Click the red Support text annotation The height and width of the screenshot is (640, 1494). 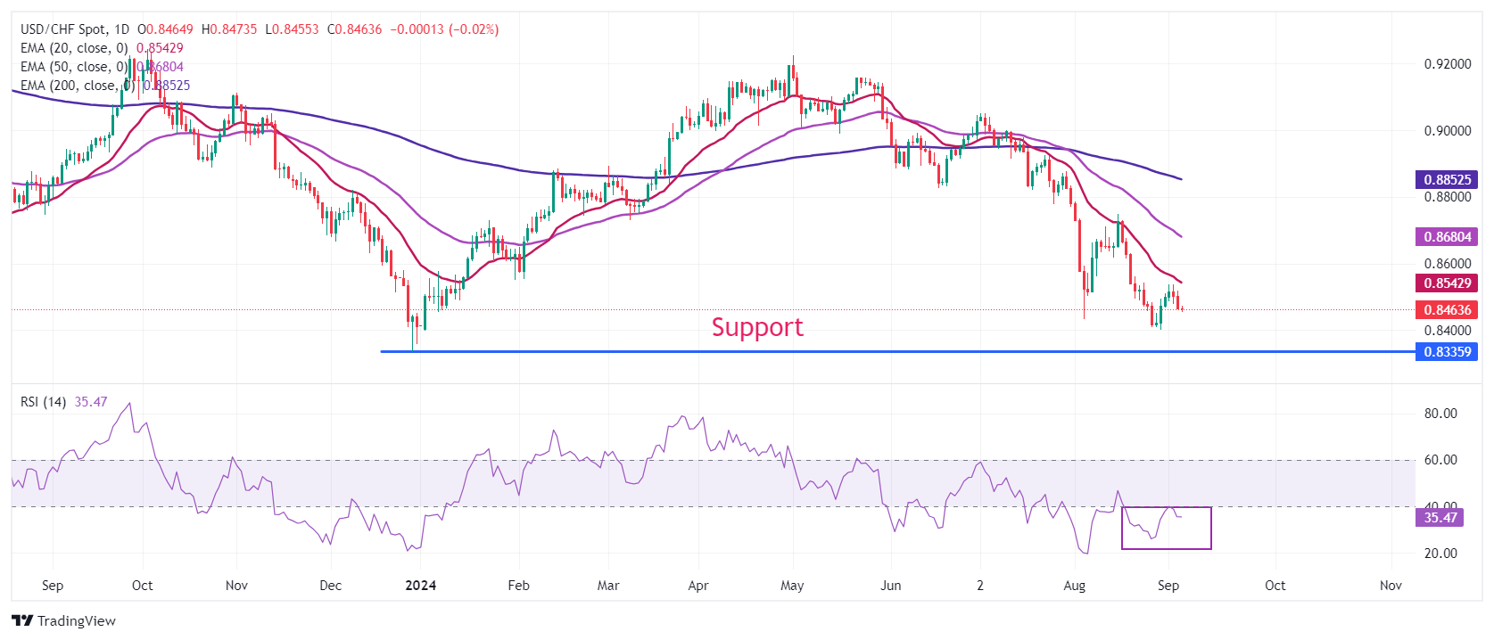pos(757,327)
